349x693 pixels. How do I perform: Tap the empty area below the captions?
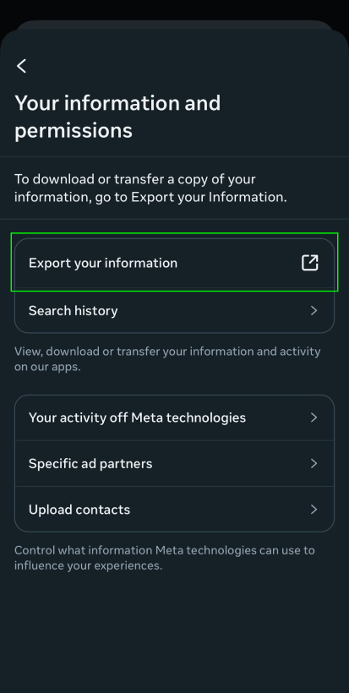[174, 632]
